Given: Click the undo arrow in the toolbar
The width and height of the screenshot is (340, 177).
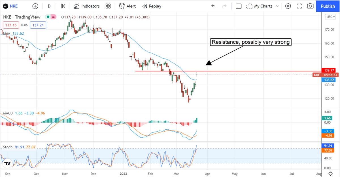Looking at the screenshot, I should click(x=213, y=6).
